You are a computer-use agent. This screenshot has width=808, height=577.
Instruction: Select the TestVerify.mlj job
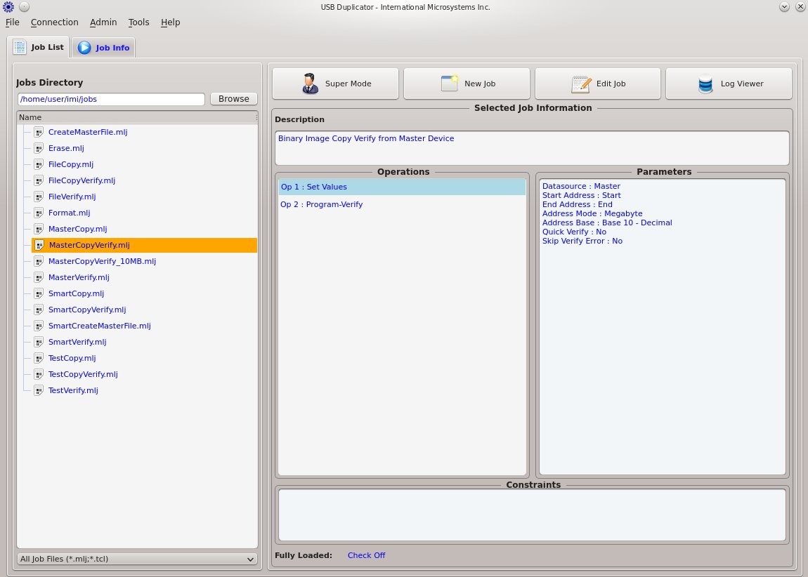pyautogui.click(x=72, y=390)
